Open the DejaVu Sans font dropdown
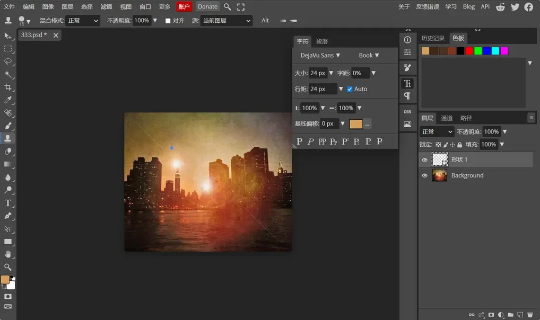540x320 pixels. coord(320,56)
